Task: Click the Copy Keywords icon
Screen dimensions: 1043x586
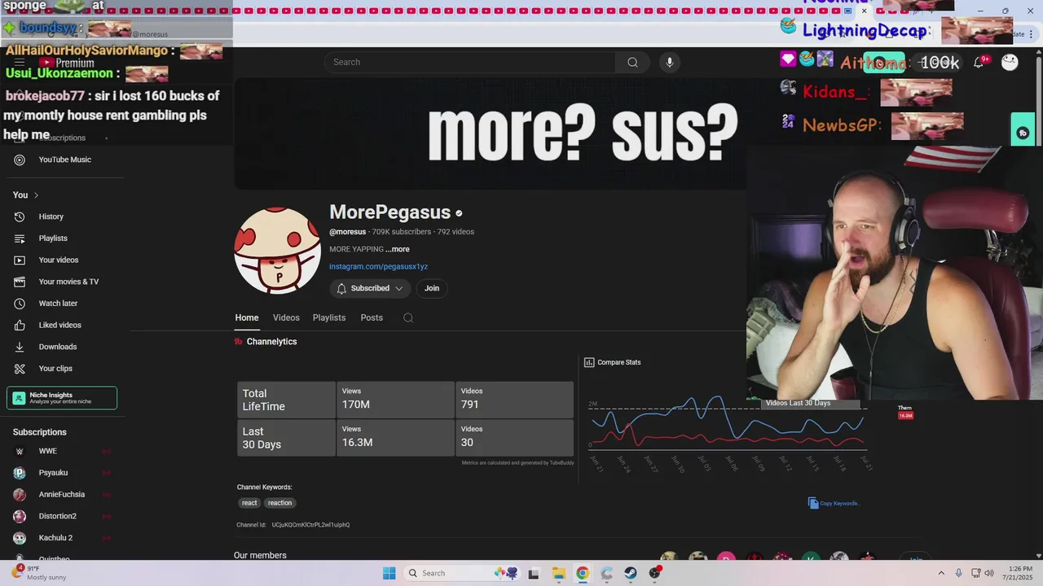Action: click(x=812, y=503)
